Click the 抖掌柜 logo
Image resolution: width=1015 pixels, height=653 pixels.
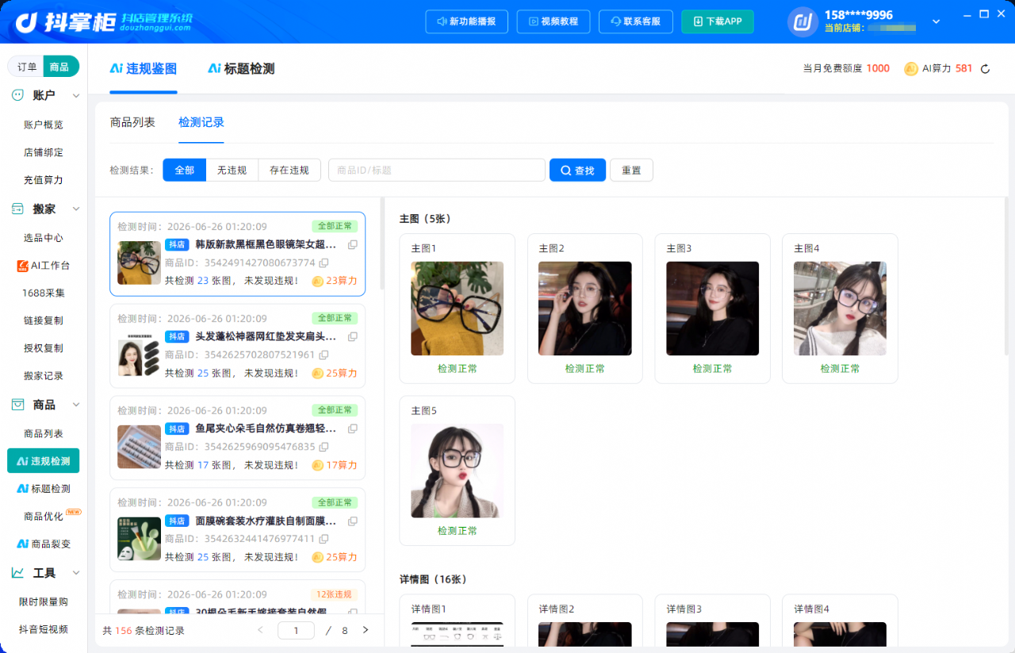click(x=104, y=21)
